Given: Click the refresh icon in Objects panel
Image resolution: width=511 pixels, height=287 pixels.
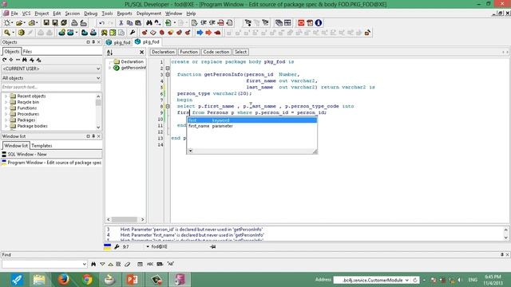Looking at the screenshot, I should coord(4,60).
